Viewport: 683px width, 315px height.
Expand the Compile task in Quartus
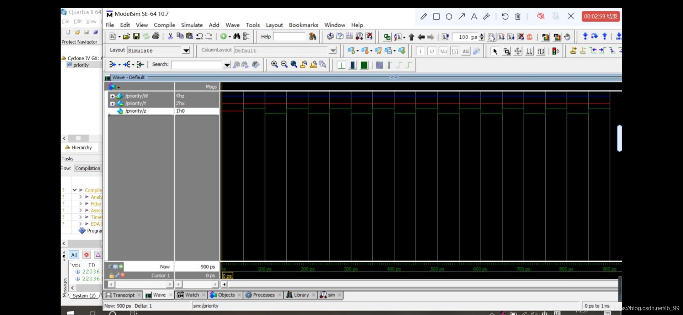click(75, 190)
